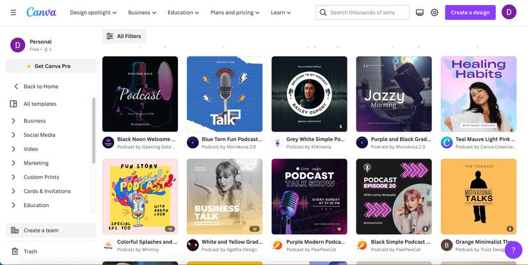Open the desktop app monitor icon
528x265 pixels.
420,12
